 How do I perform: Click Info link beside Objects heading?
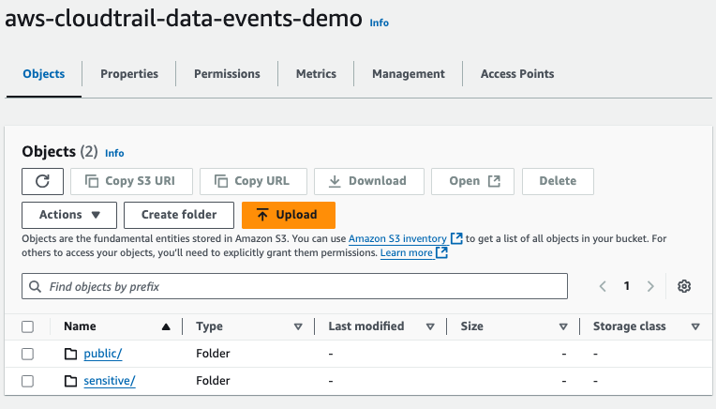[114, 153]
